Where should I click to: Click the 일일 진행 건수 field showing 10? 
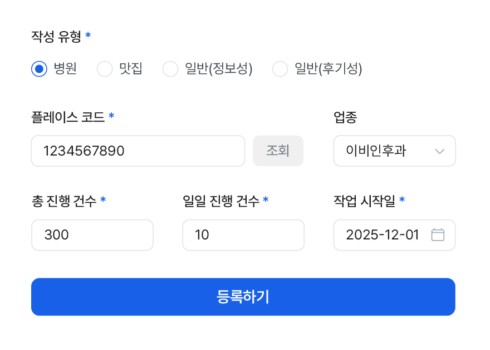243,235
